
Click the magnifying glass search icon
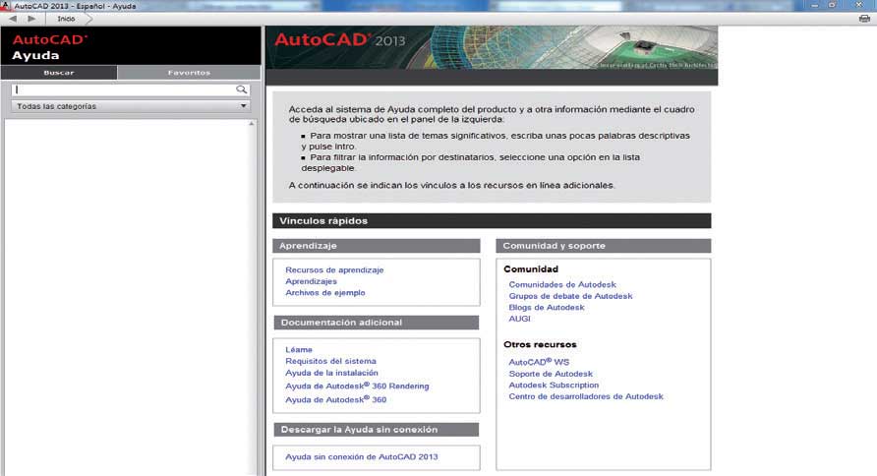click(241, 89)
